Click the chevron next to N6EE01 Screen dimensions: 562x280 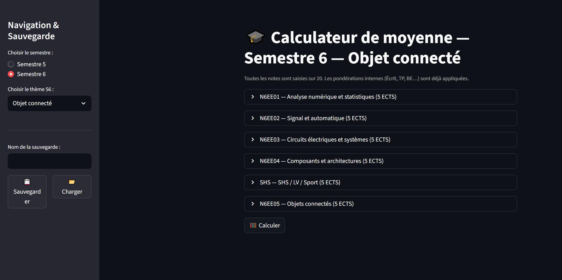point(252,97)
